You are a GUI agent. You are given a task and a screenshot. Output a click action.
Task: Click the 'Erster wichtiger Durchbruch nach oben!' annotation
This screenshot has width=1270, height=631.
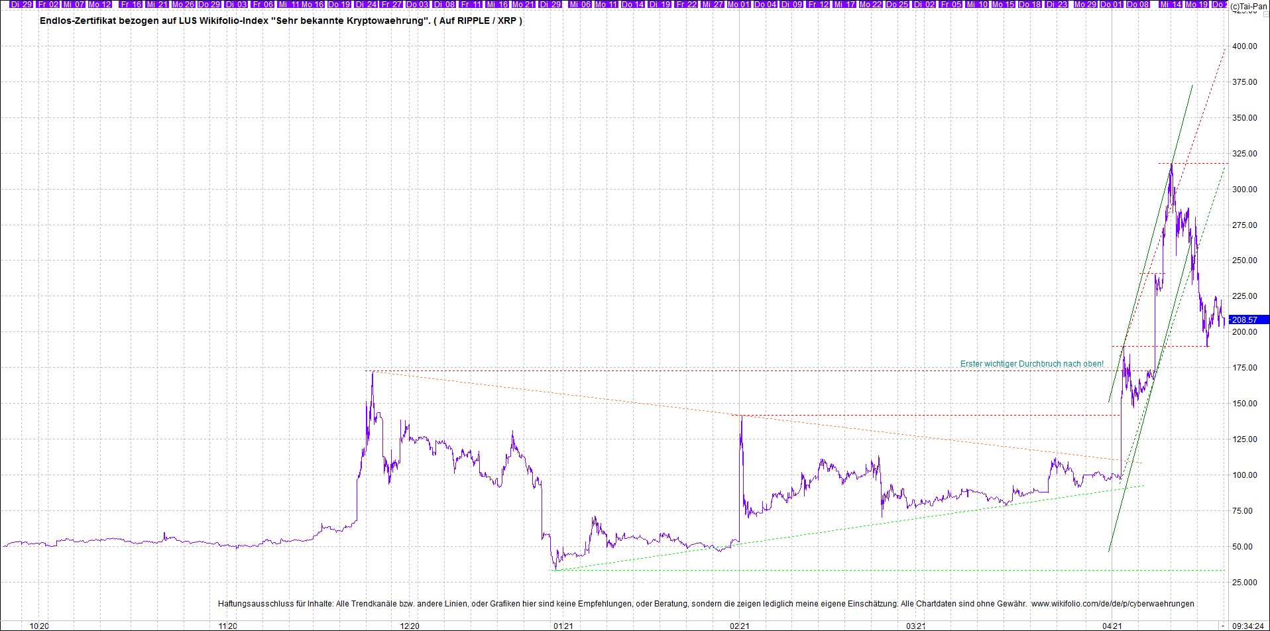[x=1031, y=364]
